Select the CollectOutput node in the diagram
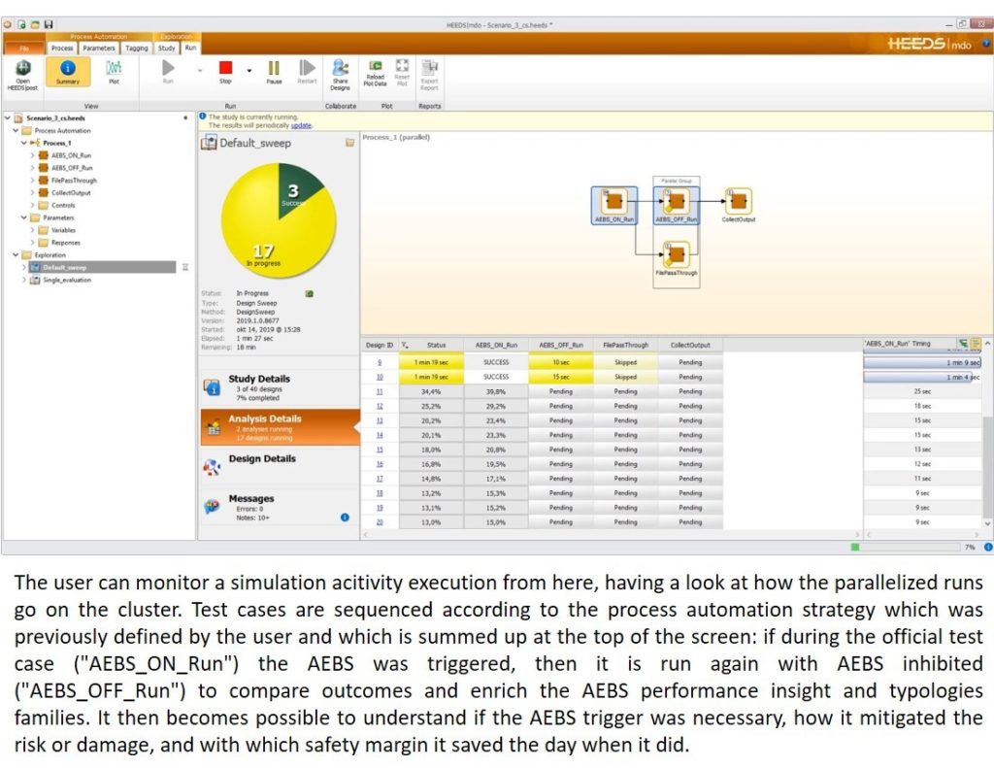Viewport: 994px width, 768px height. tap(739, 203)
